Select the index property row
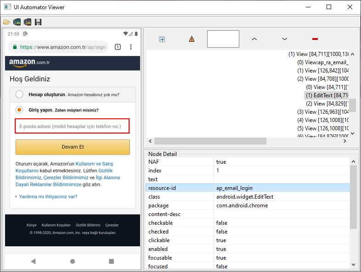Image resolution: width=361 pixels, height=272 pixels. [248, 170]
